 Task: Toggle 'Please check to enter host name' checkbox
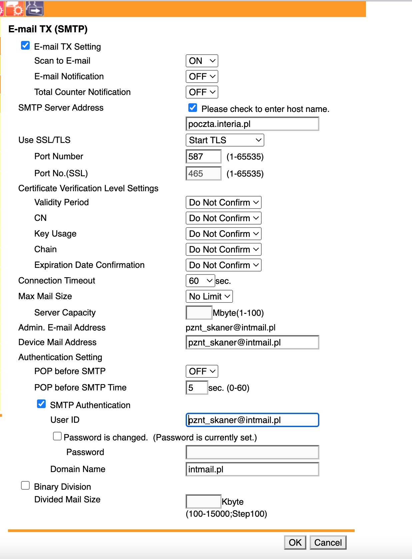click(x=193, y=108)
